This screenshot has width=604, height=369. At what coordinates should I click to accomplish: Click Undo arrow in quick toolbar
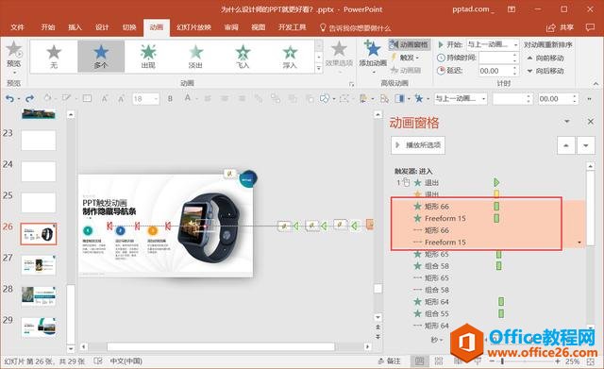tap(9, 99)
